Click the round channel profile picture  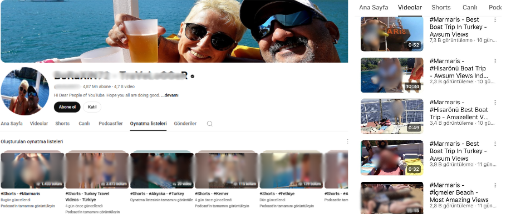tap(25, 91)
